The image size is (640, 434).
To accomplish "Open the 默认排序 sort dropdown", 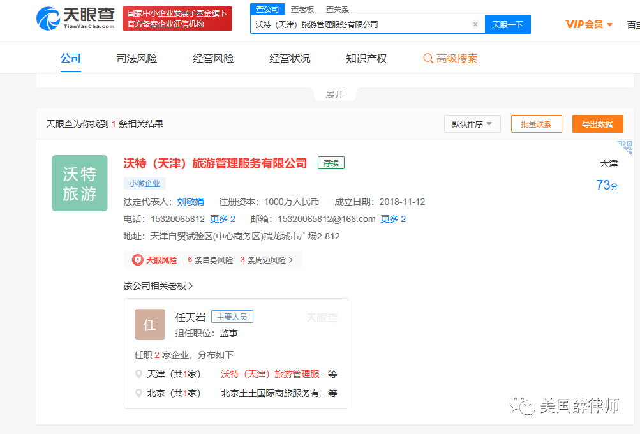I will (x=472, y=124).
